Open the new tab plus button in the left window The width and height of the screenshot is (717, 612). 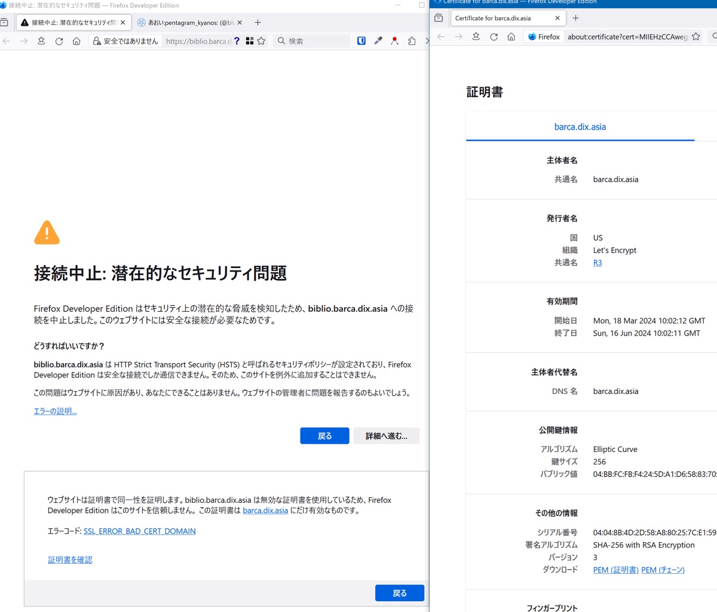pos(258,22)
